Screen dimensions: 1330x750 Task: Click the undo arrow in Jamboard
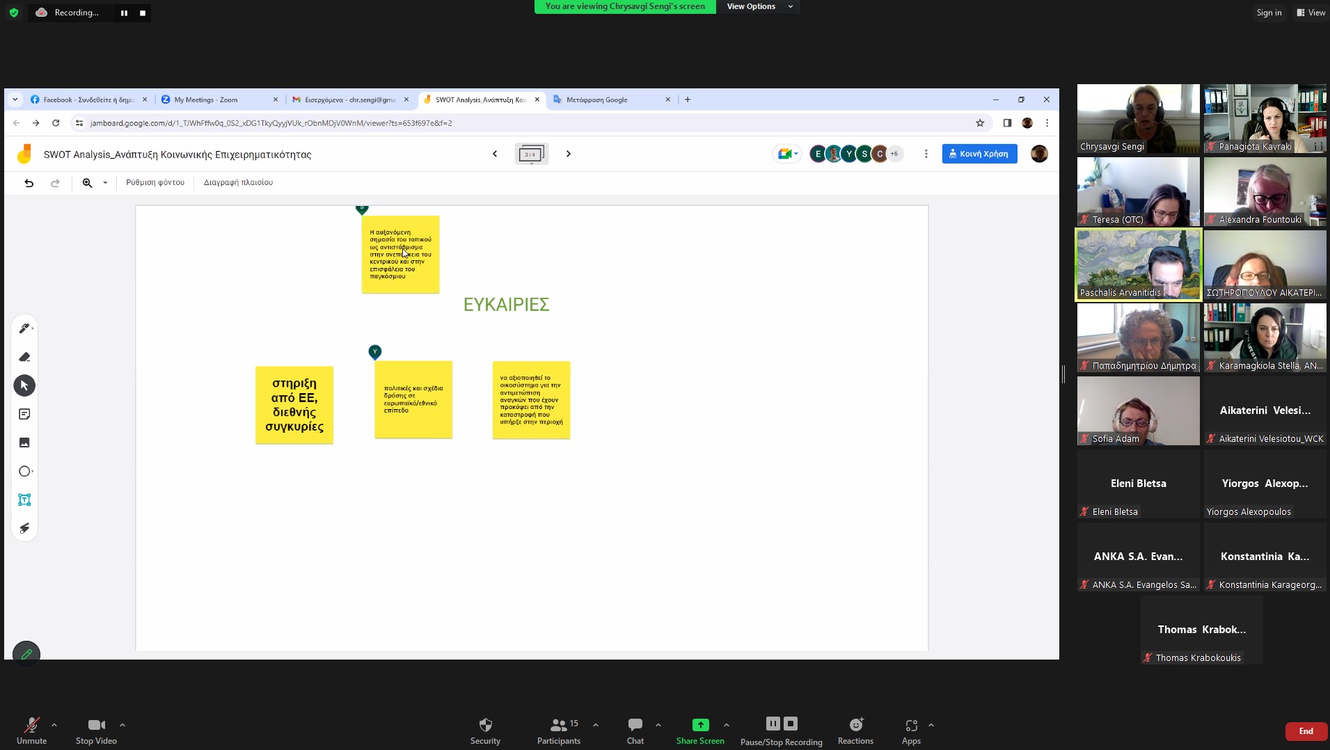point(29,183)
